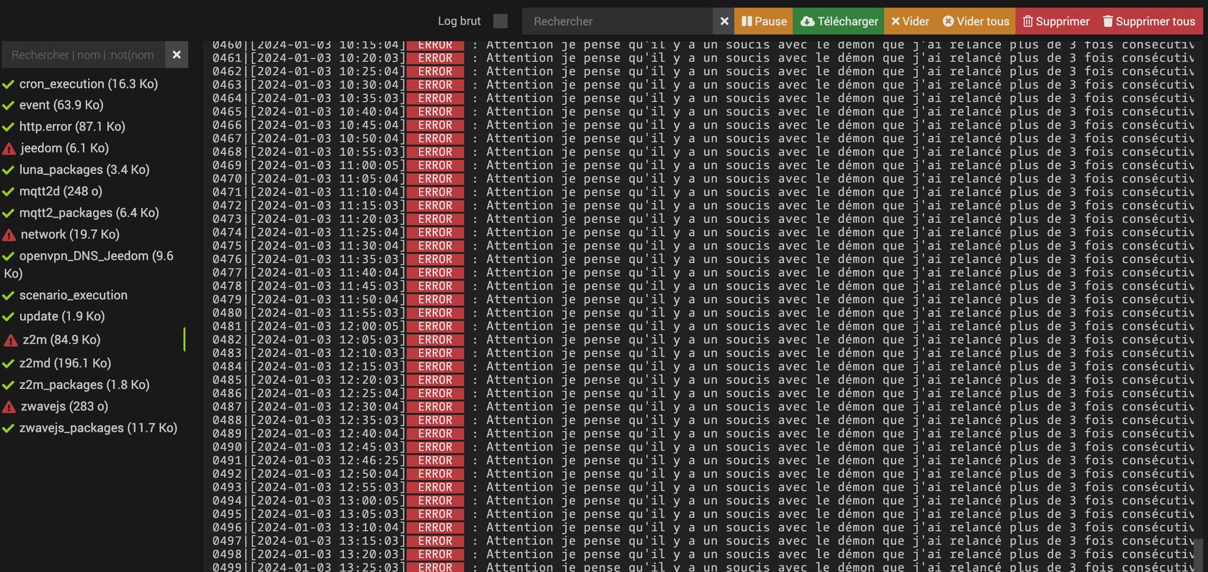Open the zwavejs log
Viewport: 1208px width, 572px height.
[x=64, y=407]
